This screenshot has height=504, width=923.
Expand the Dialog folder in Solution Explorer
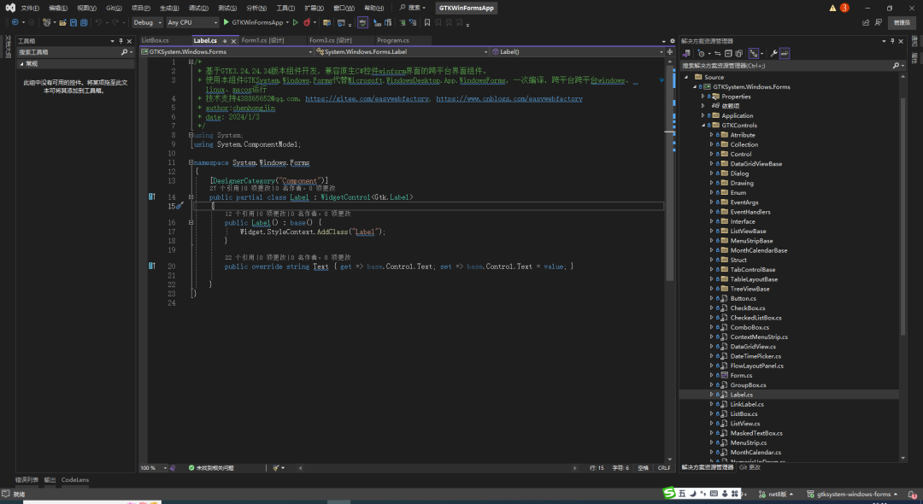tap(711, 173)
